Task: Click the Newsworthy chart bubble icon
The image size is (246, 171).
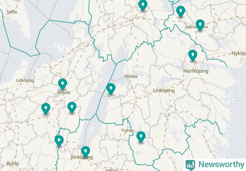Action: (x=190, y=165)
